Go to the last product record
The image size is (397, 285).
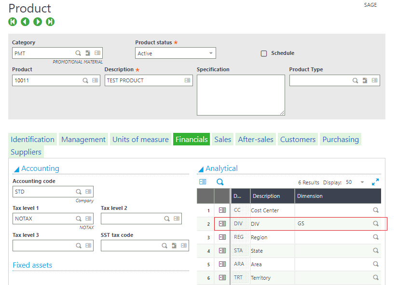50,22
